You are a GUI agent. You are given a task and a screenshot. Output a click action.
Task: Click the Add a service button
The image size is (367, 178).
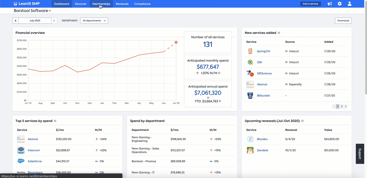(x=311, y=4)
